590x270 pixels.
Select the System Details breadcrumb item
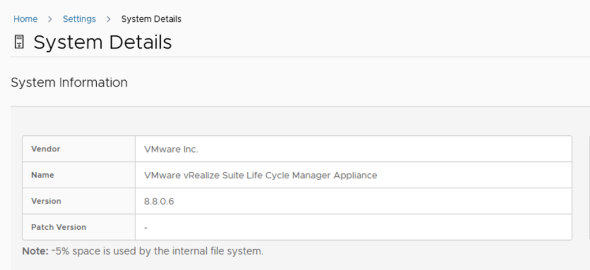[x=151, y=19]
